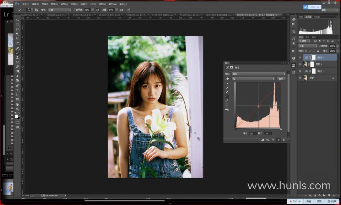The width and height of the screenshot is (341, 205).
Task: Reset the curves adjustment to defaults
Action: (273, 140)
